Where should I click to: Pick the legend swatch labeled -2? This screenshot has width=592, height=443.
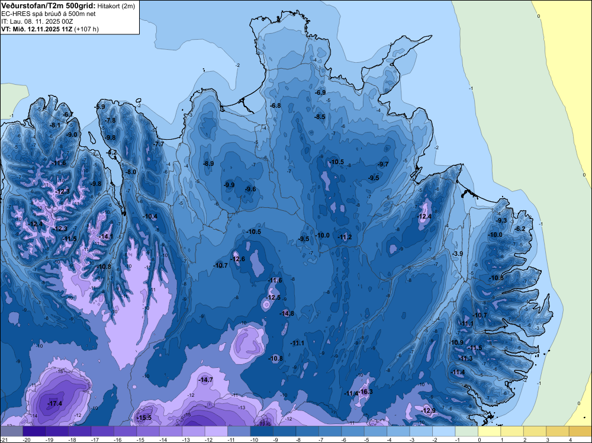point(443,431)
